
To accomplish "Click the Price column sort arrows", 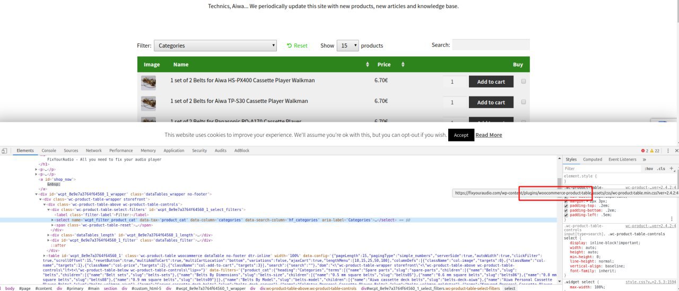I will pos(403,65).
